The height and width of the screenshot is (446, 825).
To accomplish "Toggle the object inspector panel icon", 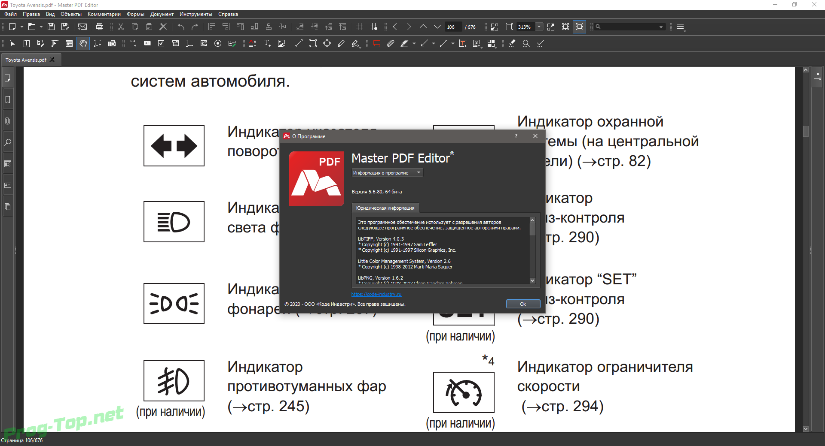I will [817, 77].
